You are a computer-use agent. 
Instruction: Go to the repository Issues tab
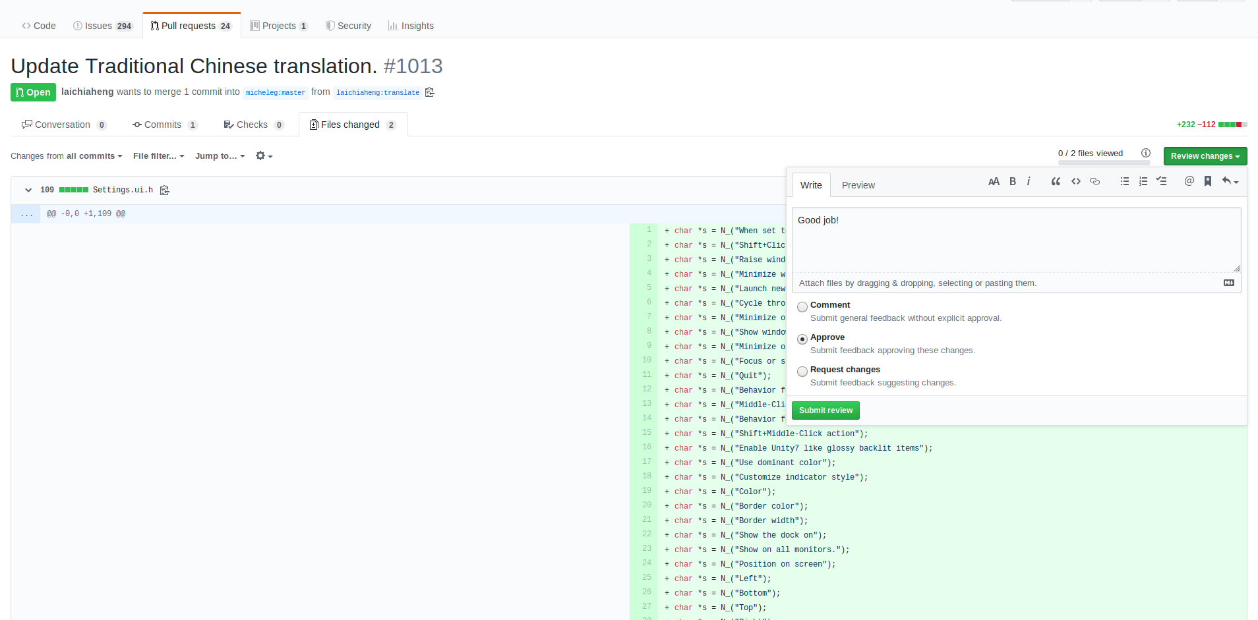[x=103, y=26]
